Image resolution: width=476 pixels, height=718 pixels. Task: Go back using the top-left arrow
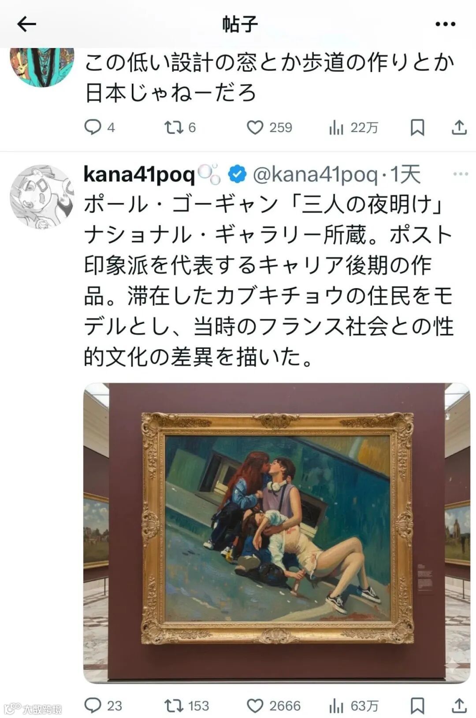26,24
